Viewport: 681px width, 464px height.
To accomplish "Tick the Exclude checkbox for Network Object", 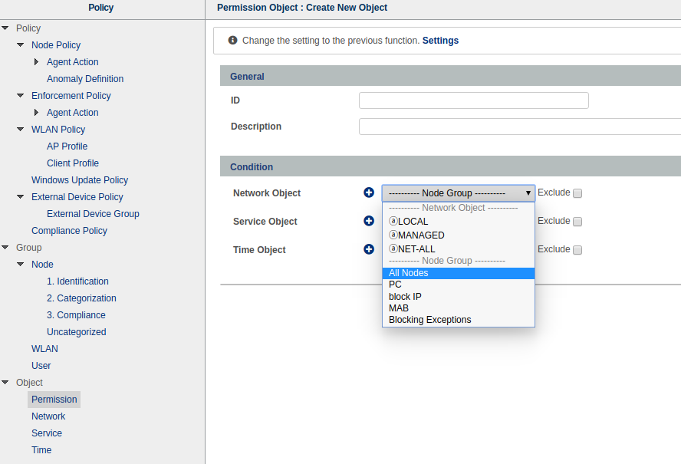I will [577, 193].
